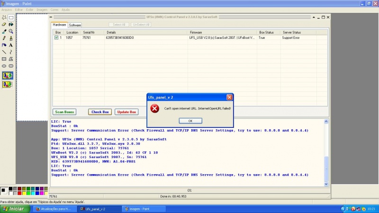Image resolution: width=379 pixels, height=213 pixels.
Task: Open the Exibir menu in Paint
Action: 29,9
